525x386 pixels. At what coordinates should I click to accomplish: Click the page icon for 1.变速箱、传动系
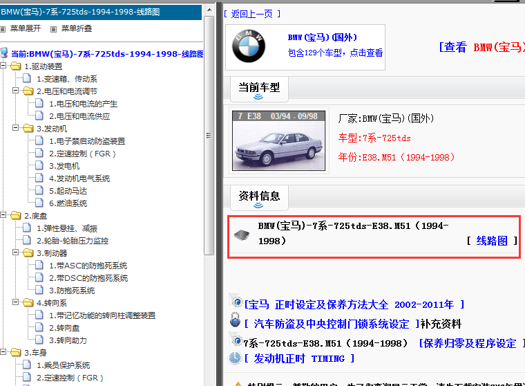point(27,78)
